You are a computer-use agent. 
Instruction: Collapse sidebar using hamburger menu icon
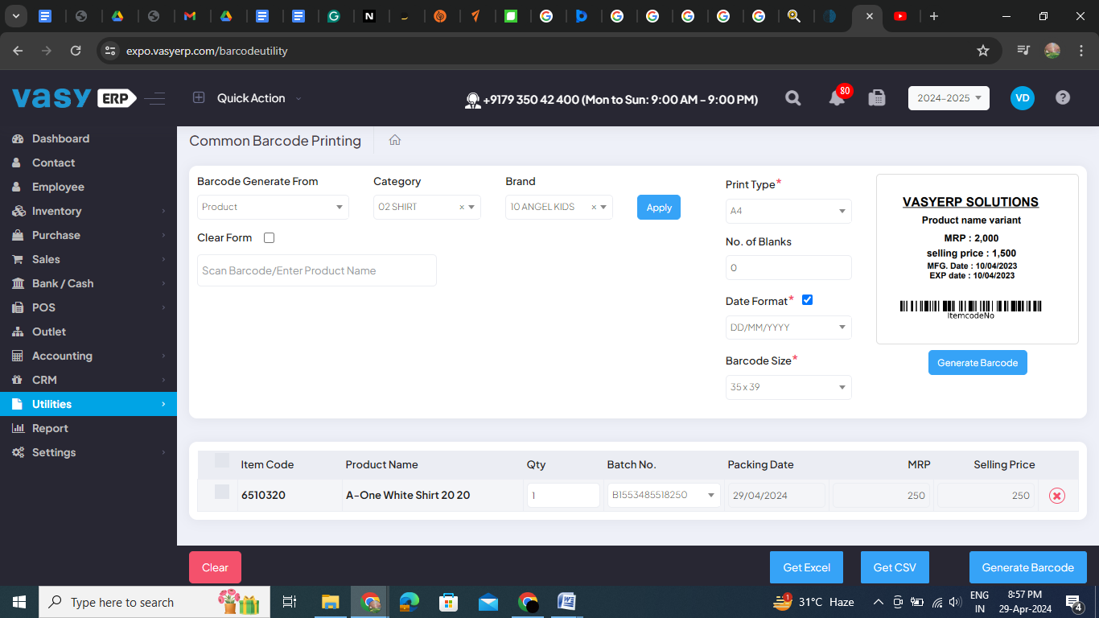pyautogui.click(x=155, y=98)
